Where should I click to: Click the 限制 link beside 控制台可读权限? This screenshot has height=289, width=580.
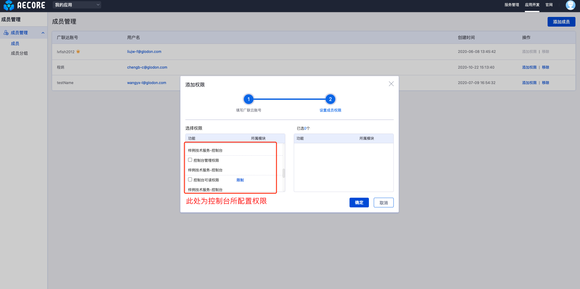click(x=240, y=180)
